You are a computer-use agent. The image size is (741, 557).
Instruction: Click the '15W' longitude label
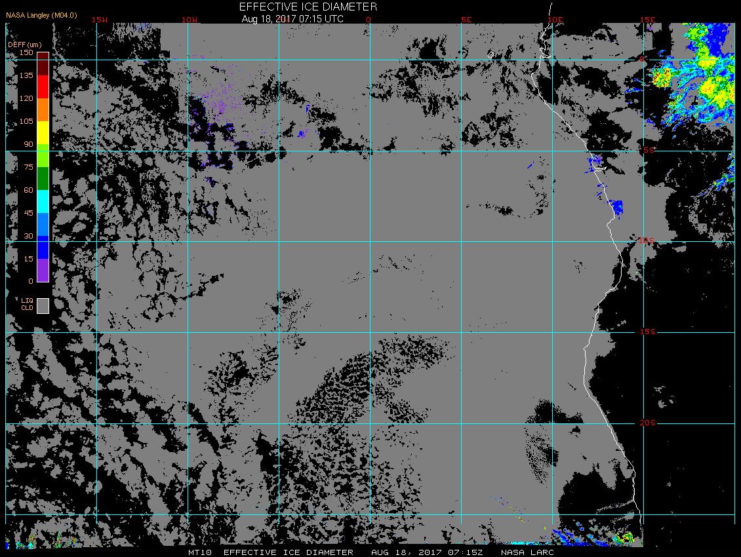(x=99, y=20)
